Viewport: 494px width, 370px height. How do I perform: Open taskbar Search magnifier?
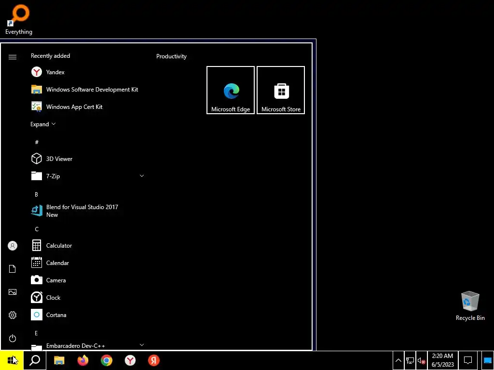pos(35,360)
